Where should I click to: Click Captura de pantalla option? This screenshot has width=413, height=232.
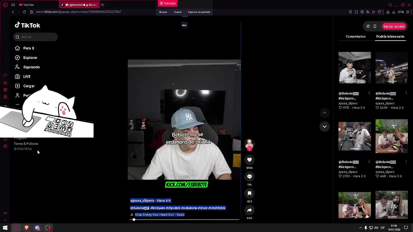point(199,12)
